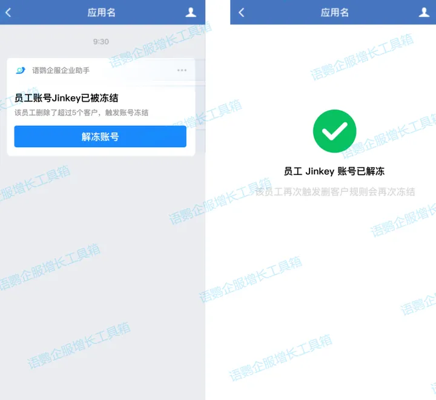Viewport: 436px width, 400px height.
Task: Tap the description 该员工删除了超过5个客户
Action: pos(56,113)
